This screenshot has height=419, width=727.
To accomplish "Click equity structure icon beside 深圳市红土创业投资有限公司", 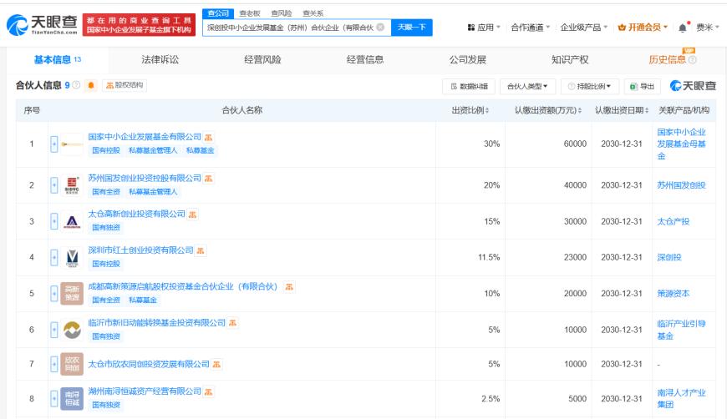I will click(201, 250).
